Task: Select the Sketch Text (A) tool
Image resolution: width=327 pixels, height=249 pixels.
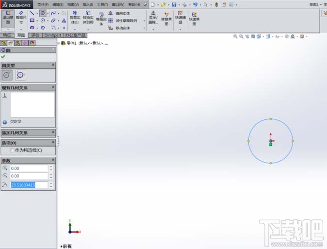Action: (x=64, y=20)
